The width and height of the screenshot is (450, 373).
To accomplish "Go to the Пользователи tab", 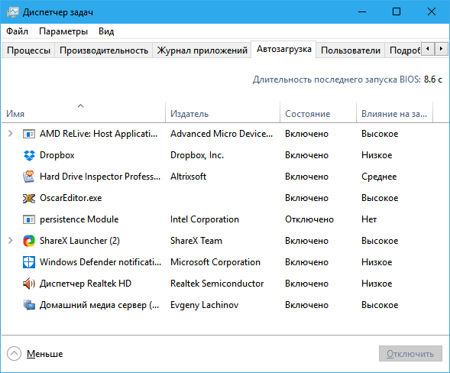I will click(351, 50).
